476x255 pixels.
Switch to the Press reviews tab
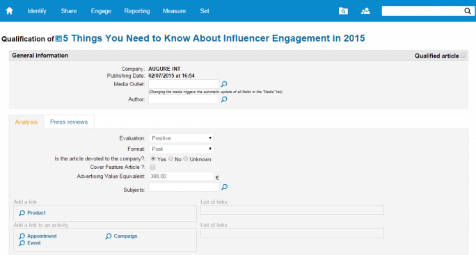69,122
